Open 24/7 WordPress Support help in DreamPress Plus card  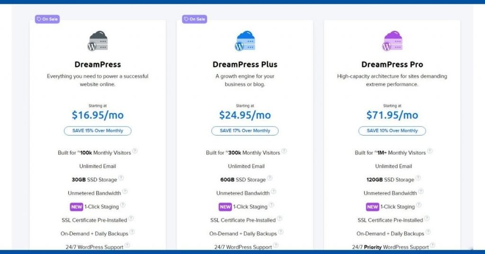click(x=276, y=245)
